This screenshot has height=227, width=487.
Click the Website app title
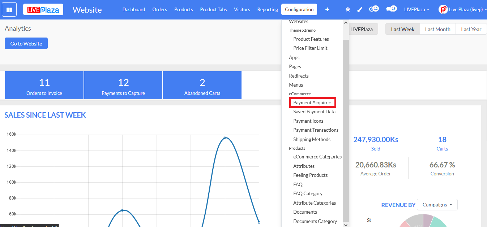click(x=87, y=10)
